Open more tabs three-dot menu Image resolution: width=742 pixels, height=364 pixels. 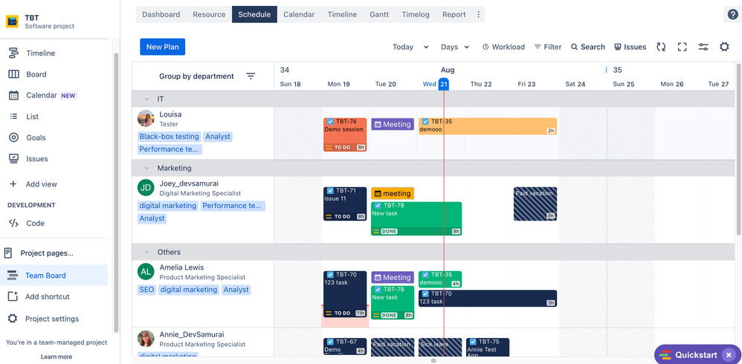coord(478,15)
